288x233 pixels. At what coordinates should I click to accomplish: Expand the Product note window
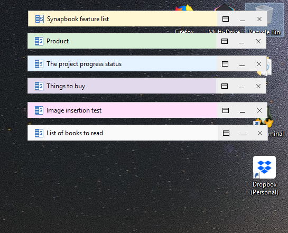pos(225,41)
